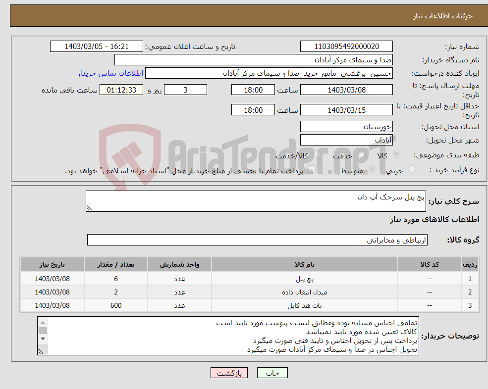Click item name پچ پنل in row 1
Screen dimensions: 488x389
point(305,279)
